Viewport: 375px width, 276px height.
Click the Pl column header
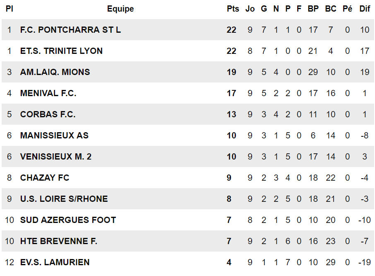[x=10, y=9]
